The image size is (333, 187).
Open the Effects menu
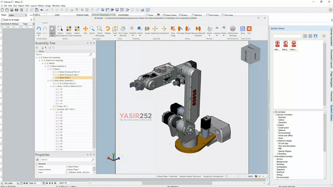click(41, 6)
